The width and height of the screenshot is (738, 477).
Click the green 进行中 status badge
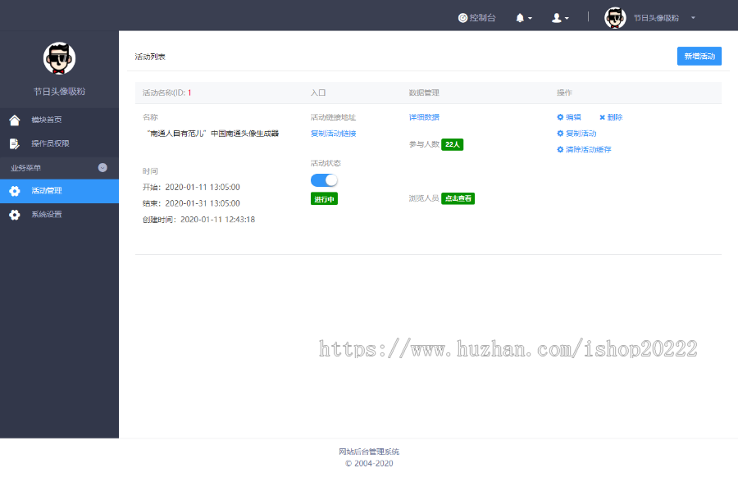(x=324, y=199)
